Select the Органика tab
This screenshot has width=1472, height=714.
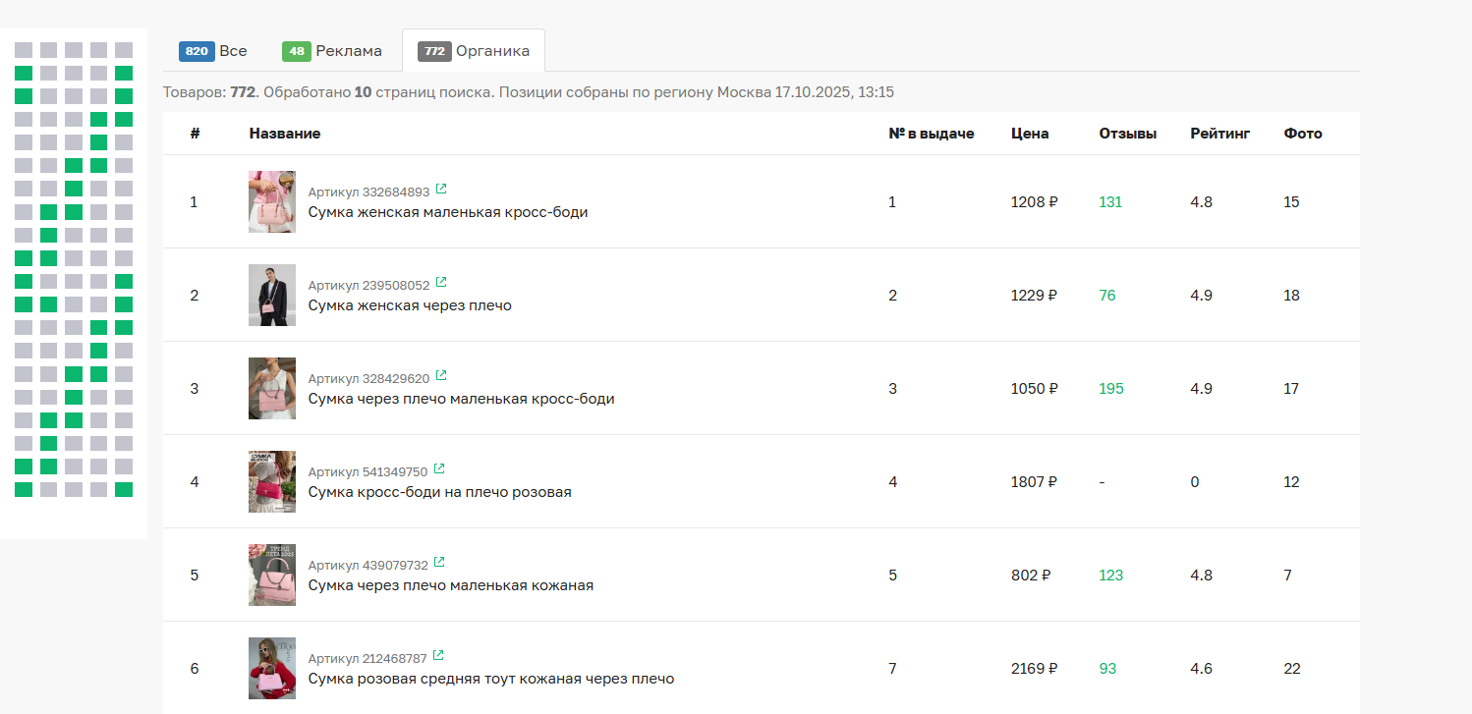[474, 51]
